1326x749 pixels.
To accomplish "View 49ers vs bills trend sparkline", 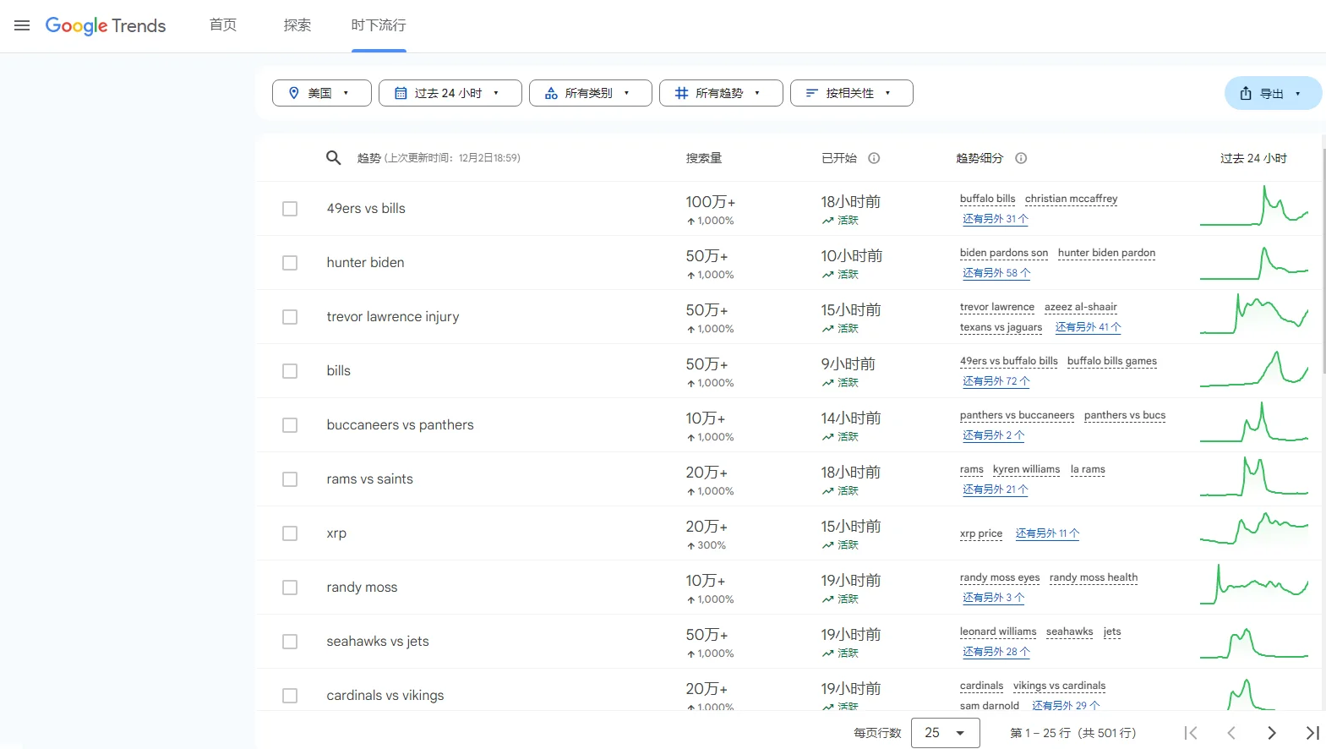I will 1254,206.
